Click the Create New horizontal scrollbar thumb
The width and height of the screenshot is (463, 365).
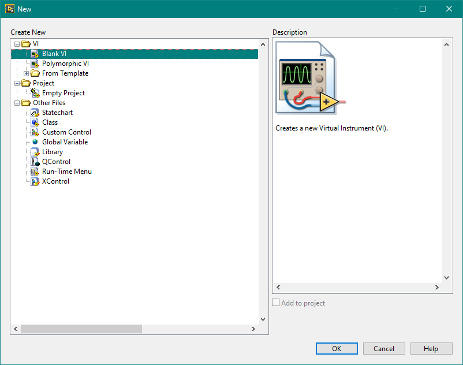point(81,329)
